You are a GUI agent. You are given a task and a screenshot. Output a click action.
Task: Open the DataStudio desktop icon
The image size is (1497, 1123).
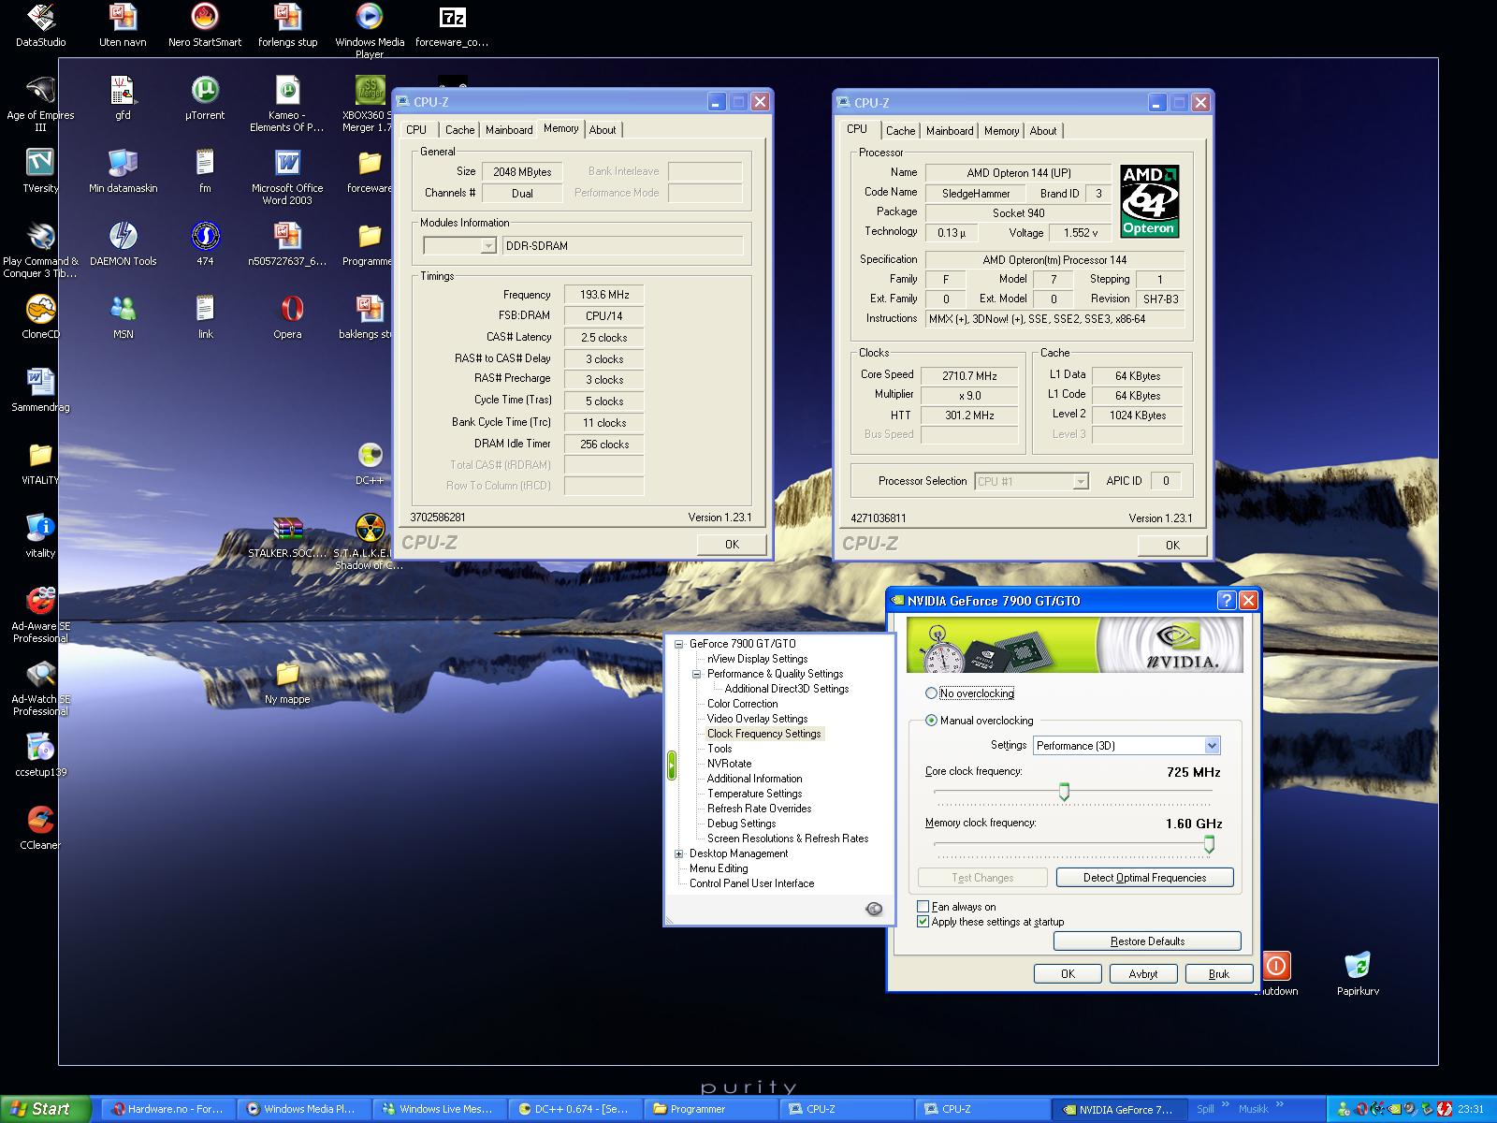[x=40, y=25]
